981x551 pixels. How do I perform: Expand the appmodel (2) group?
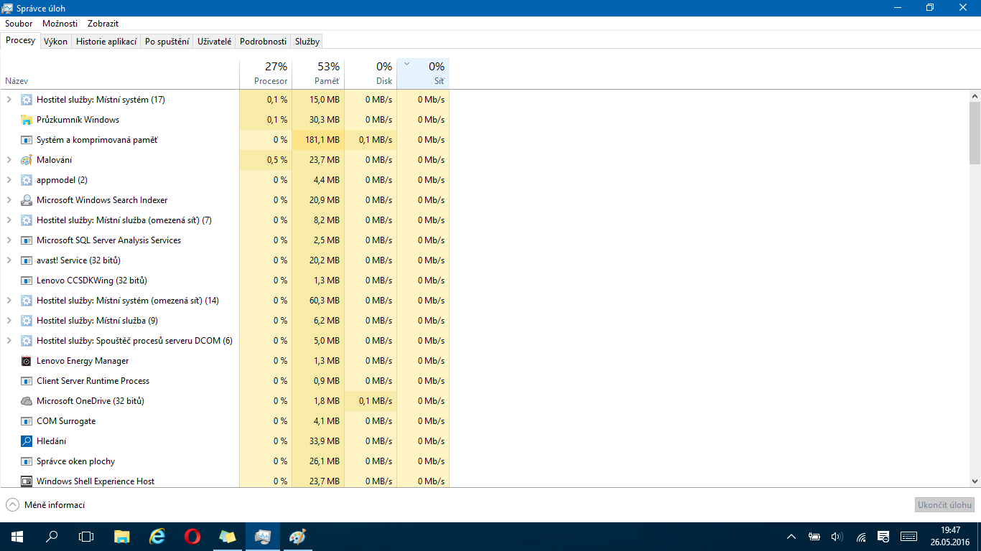click(9, 180)
